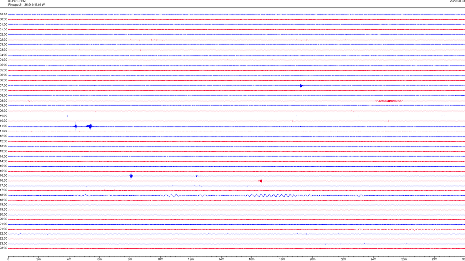Click the red wavy signal on the 21:30 trace
465x261 pixels.
(409, 229)
